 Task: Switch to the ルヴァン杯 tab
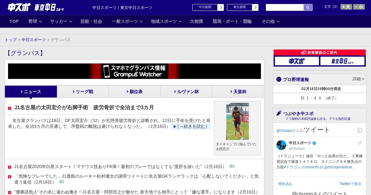186,92
